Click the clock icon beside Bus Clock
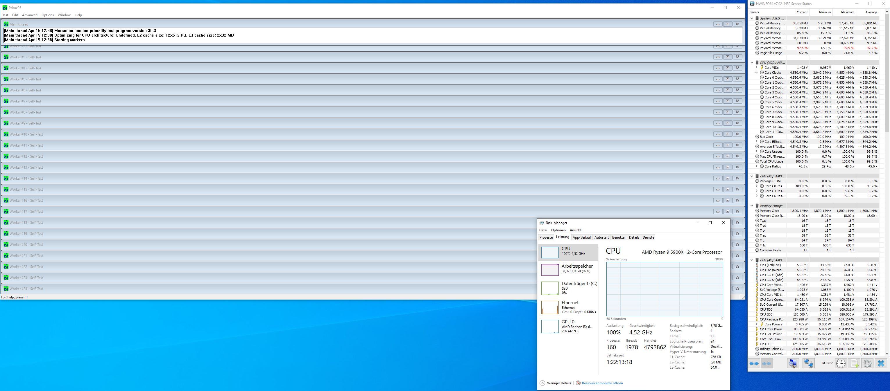The image size is (890, 391). pyautogui.click(x=757, y=137)
